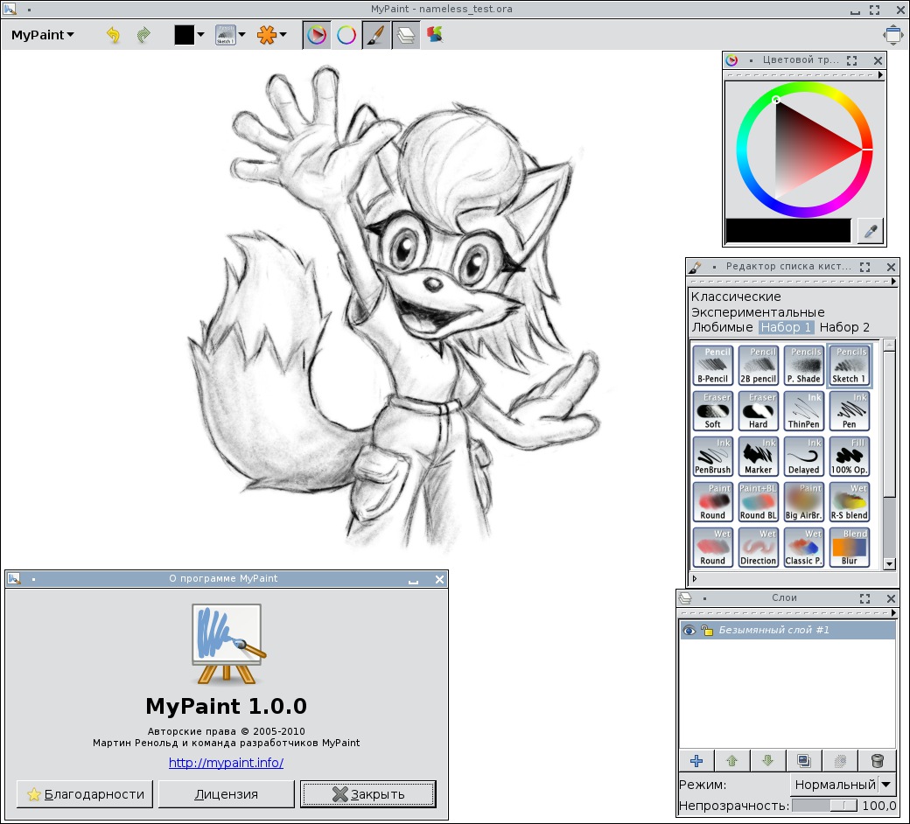Select the Marker ink brush

[x=758, y=457]
